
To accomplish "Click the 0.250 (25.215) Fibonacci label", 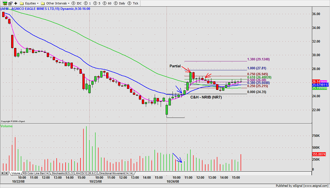I will click(257, 86).
